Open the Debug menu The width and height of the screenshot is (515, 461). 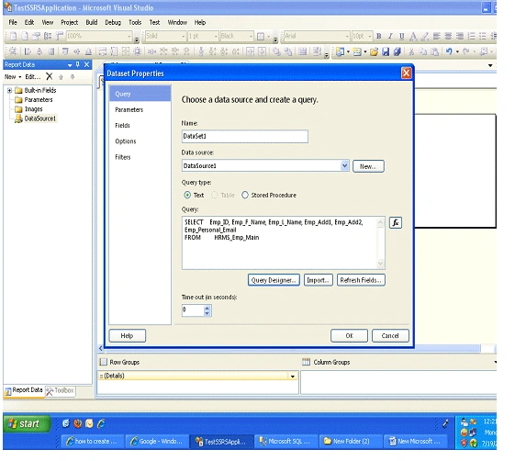[x=113, y=22]
